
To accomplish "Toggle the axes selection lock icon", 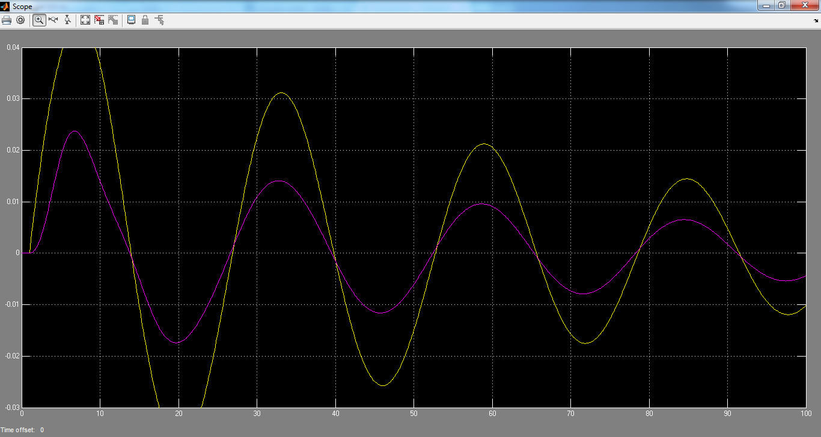I will (x=145, y=20).
